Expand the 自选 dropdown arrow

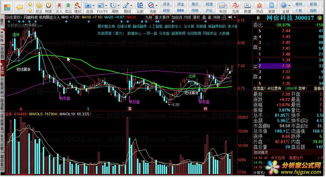click(x=93, y=6)
